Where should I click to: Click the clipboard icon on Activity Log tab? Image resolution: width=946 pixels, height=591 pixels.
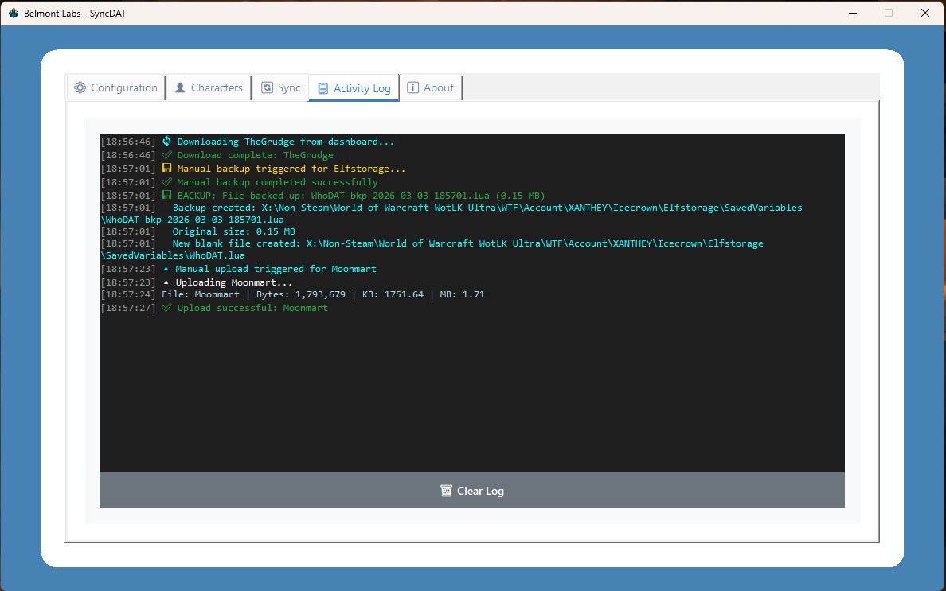coord(322,88)
